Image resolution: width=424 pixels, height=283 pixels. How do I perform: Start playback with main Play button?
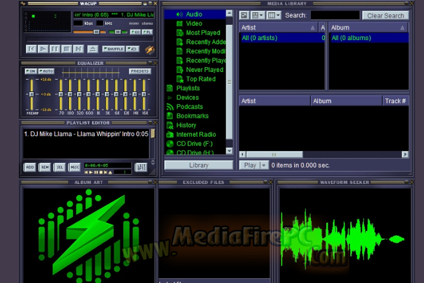click(43, 49)
